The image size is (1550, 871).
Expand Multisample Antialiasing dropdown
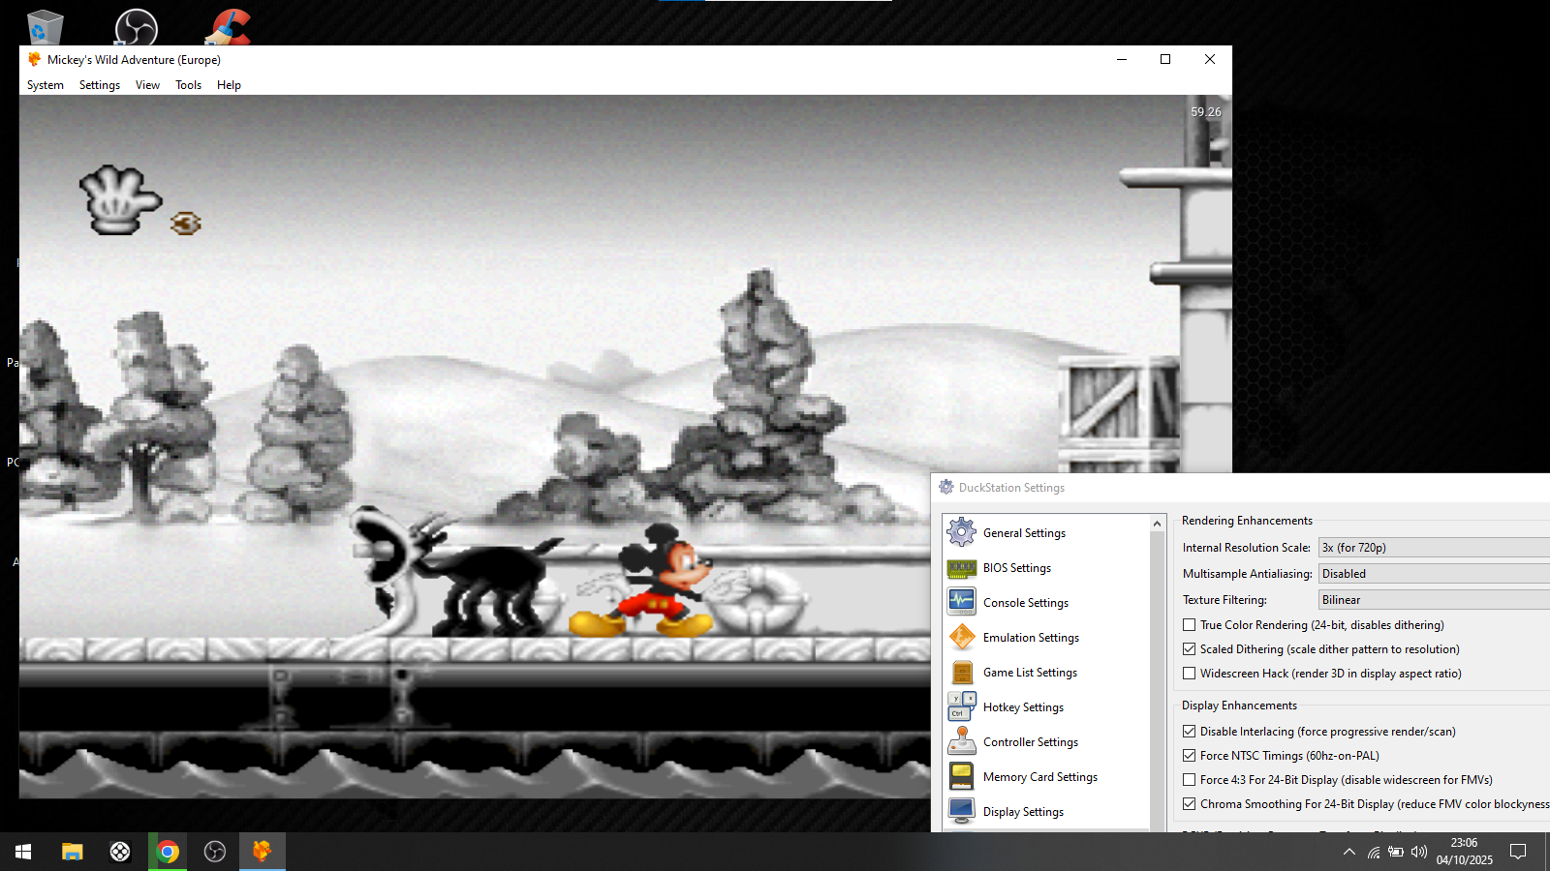[x=1434, y=574]
